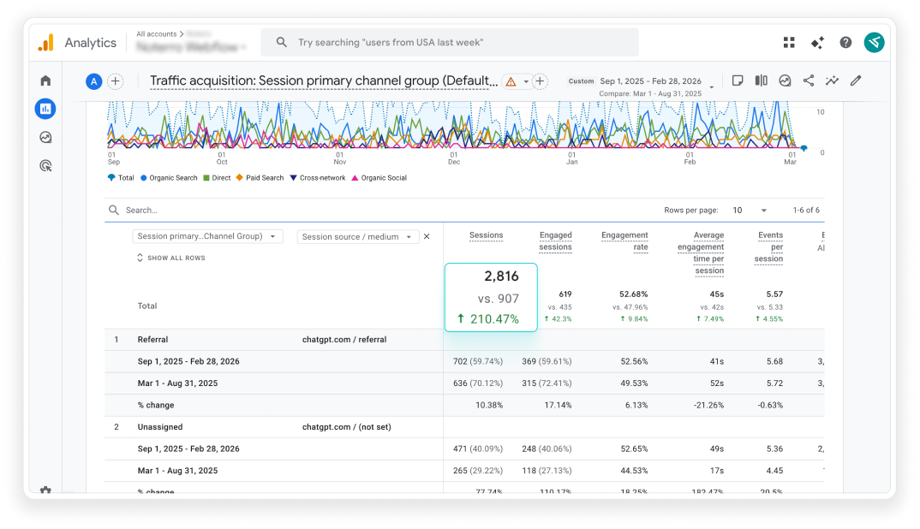
Task: Sort the table by Engaged sessions column
Action: tap(555, 241)
